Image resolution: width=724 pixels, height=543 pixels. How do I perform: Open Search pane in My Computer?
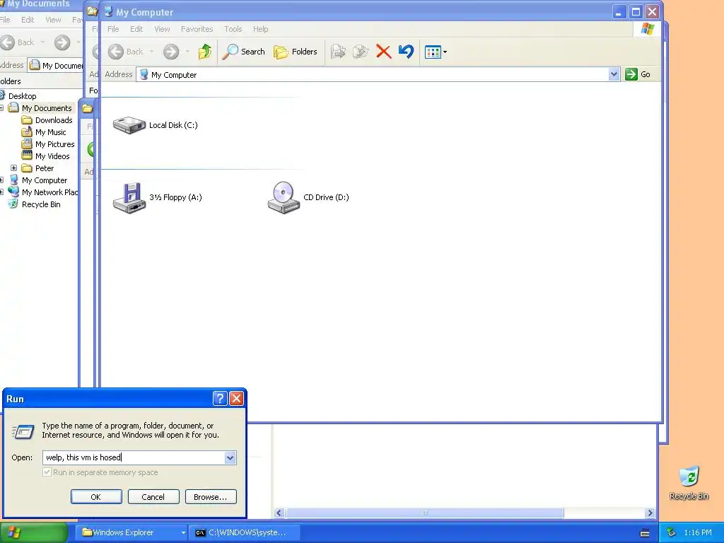tap(243, 52)
